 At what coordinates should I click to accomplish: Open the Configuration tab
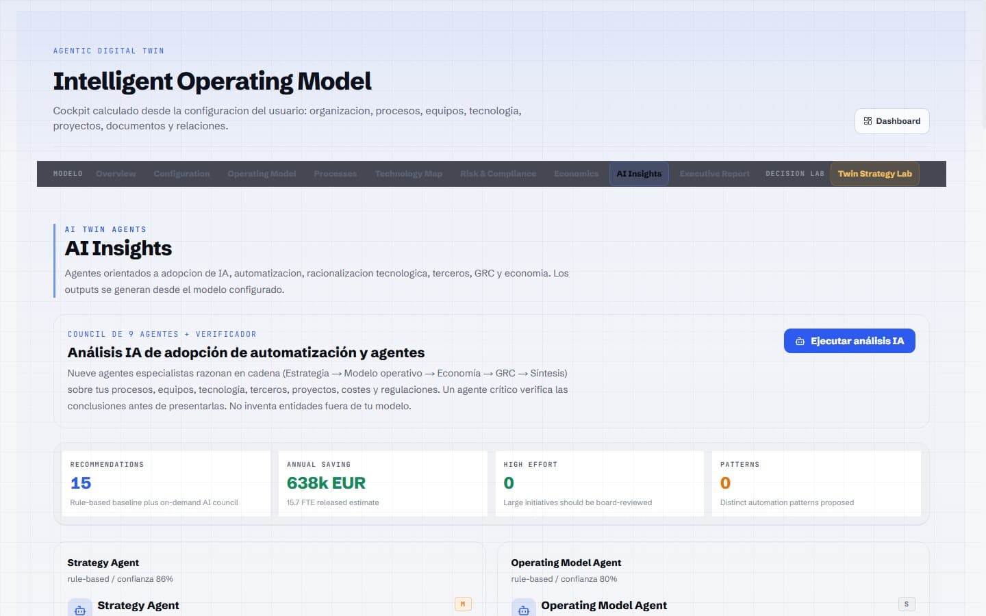(181, 174)
